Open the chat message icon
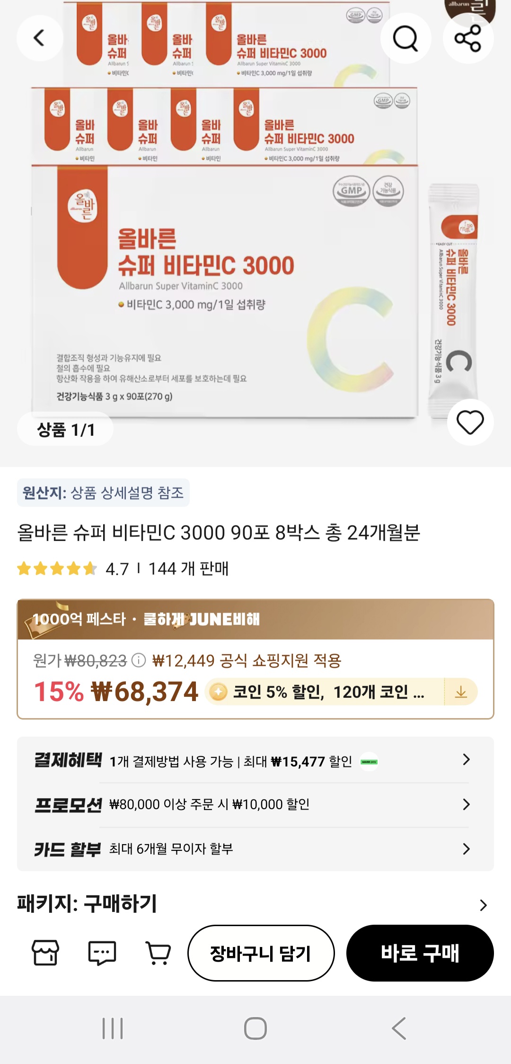 coord(102,953)
